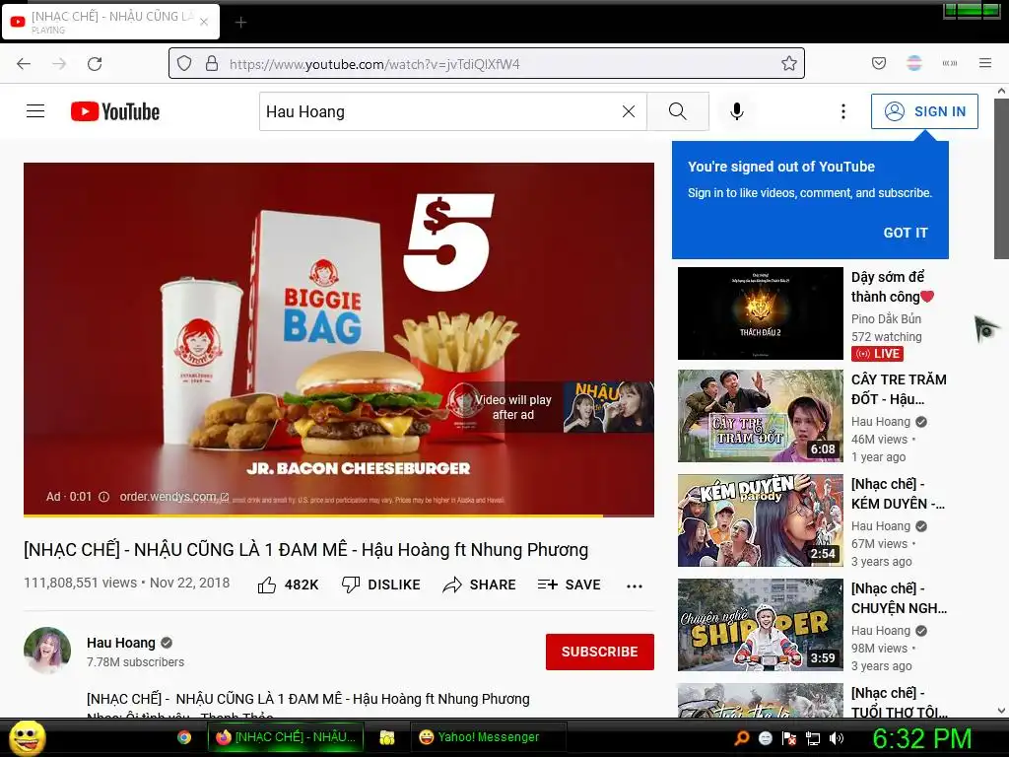Search by voice with microphone icon
1009x757 pixels.
pos(737,111)
